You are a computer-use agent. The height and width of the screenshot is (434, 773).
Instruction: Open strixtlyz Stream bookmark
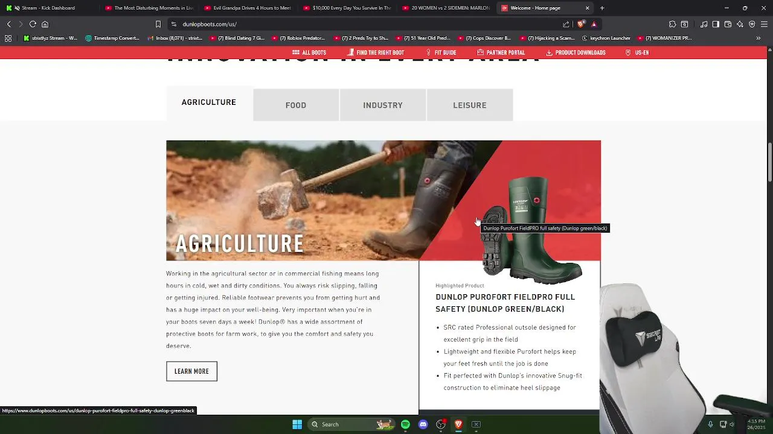pyautogui.click(x=50, y=38)
